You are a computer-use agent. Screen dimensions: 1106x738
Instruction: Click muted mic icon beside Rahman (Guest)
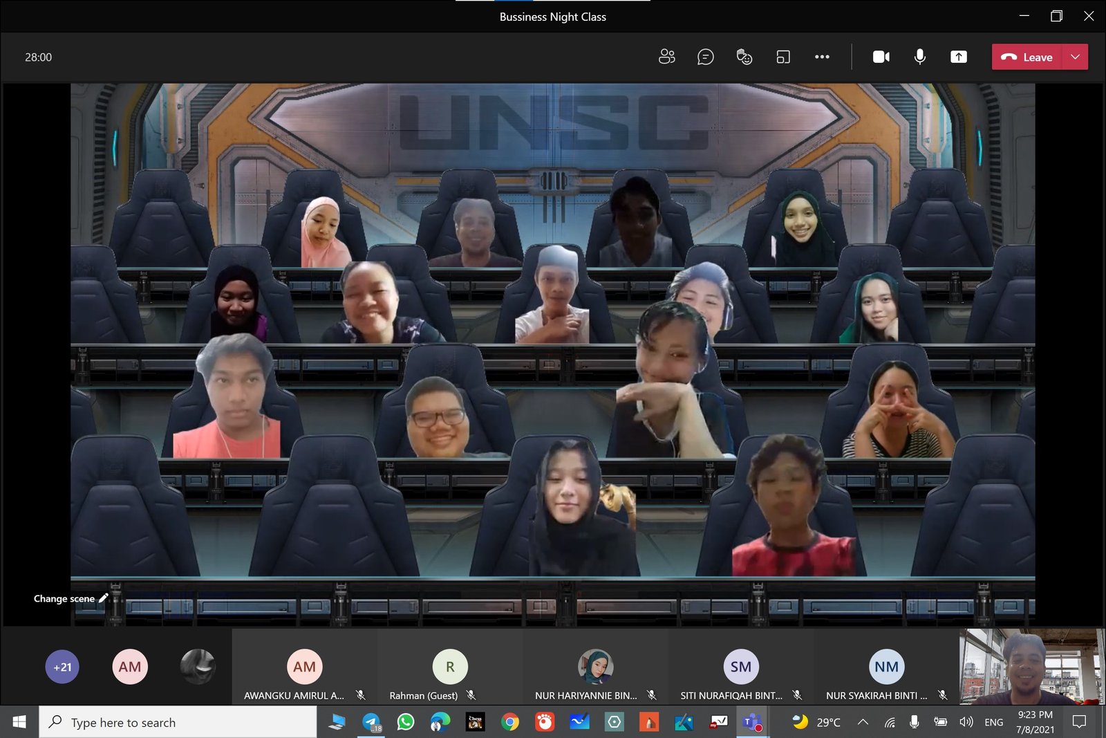point(471,695)
